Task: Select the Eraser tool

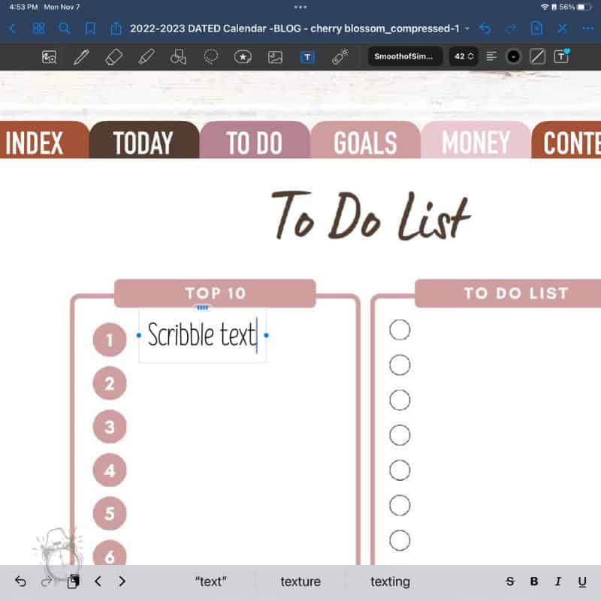Action: pyautogui.click(x=114, y=57)
